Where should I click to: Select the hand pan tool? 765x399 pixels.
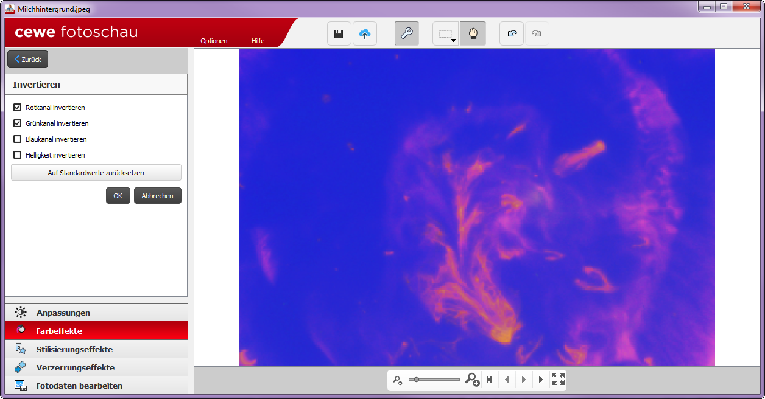(x=473, y=34)
